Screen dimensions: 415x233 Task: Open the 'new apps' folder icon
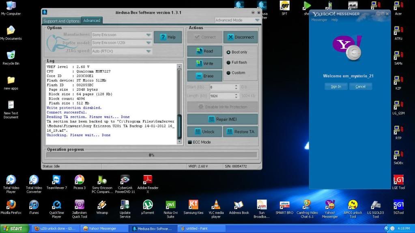pos(11,83)
